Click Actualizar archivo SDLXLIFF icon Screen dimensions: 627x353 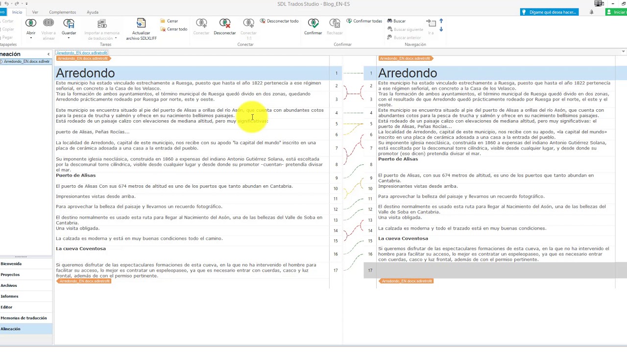pos(141,23)
